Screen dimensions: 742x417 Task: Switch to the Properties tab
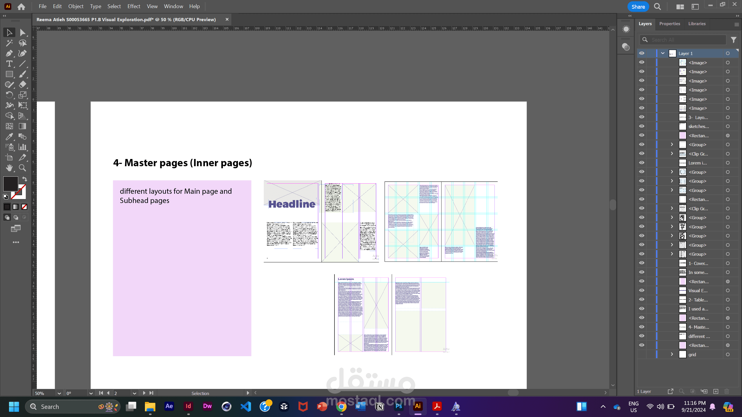click(x=670, y=24)
